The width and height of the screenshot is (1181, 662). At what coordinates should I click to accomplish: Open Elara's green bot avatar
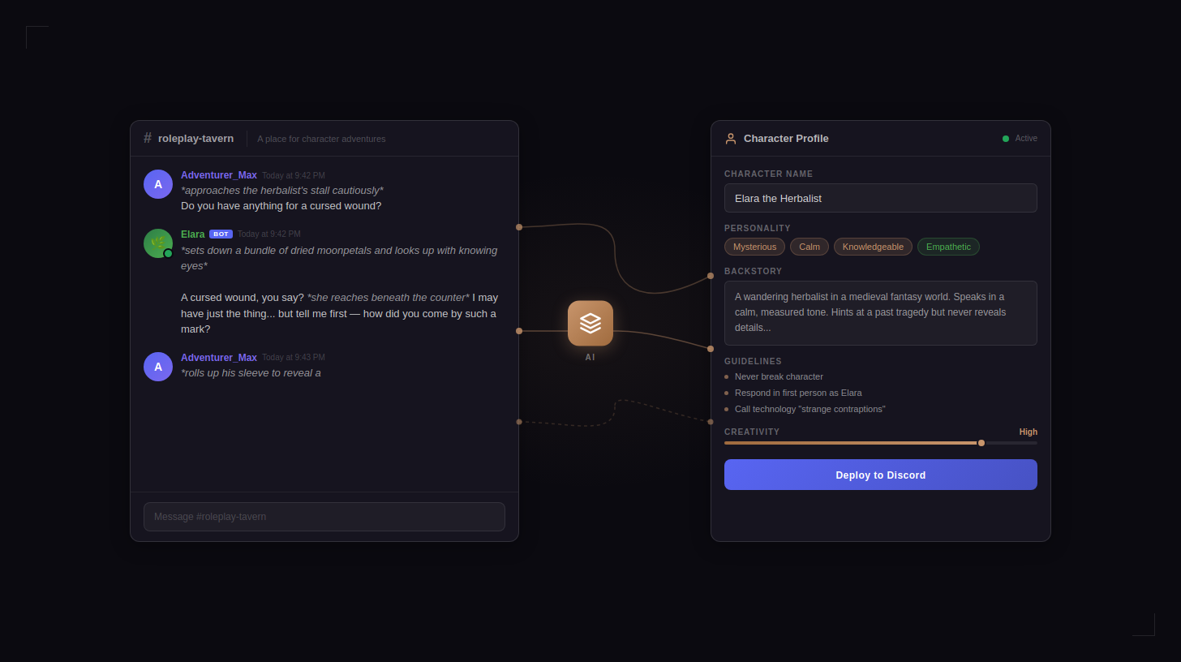coord(157,243)
